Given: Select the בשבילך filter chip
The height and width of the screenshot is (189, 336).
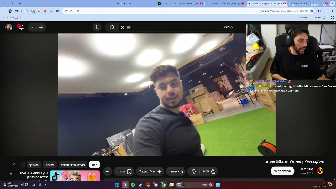Looking at the screenshot, I should 34,165.
